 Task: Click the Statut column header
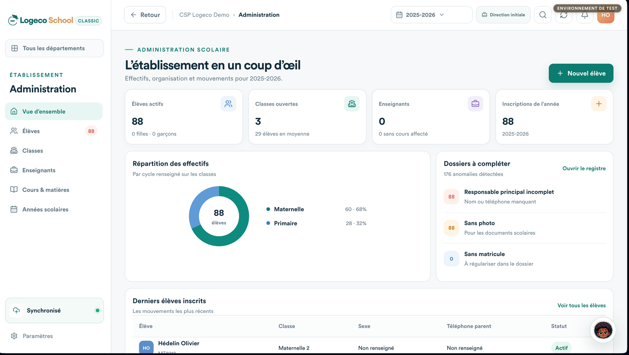(559, 326)
